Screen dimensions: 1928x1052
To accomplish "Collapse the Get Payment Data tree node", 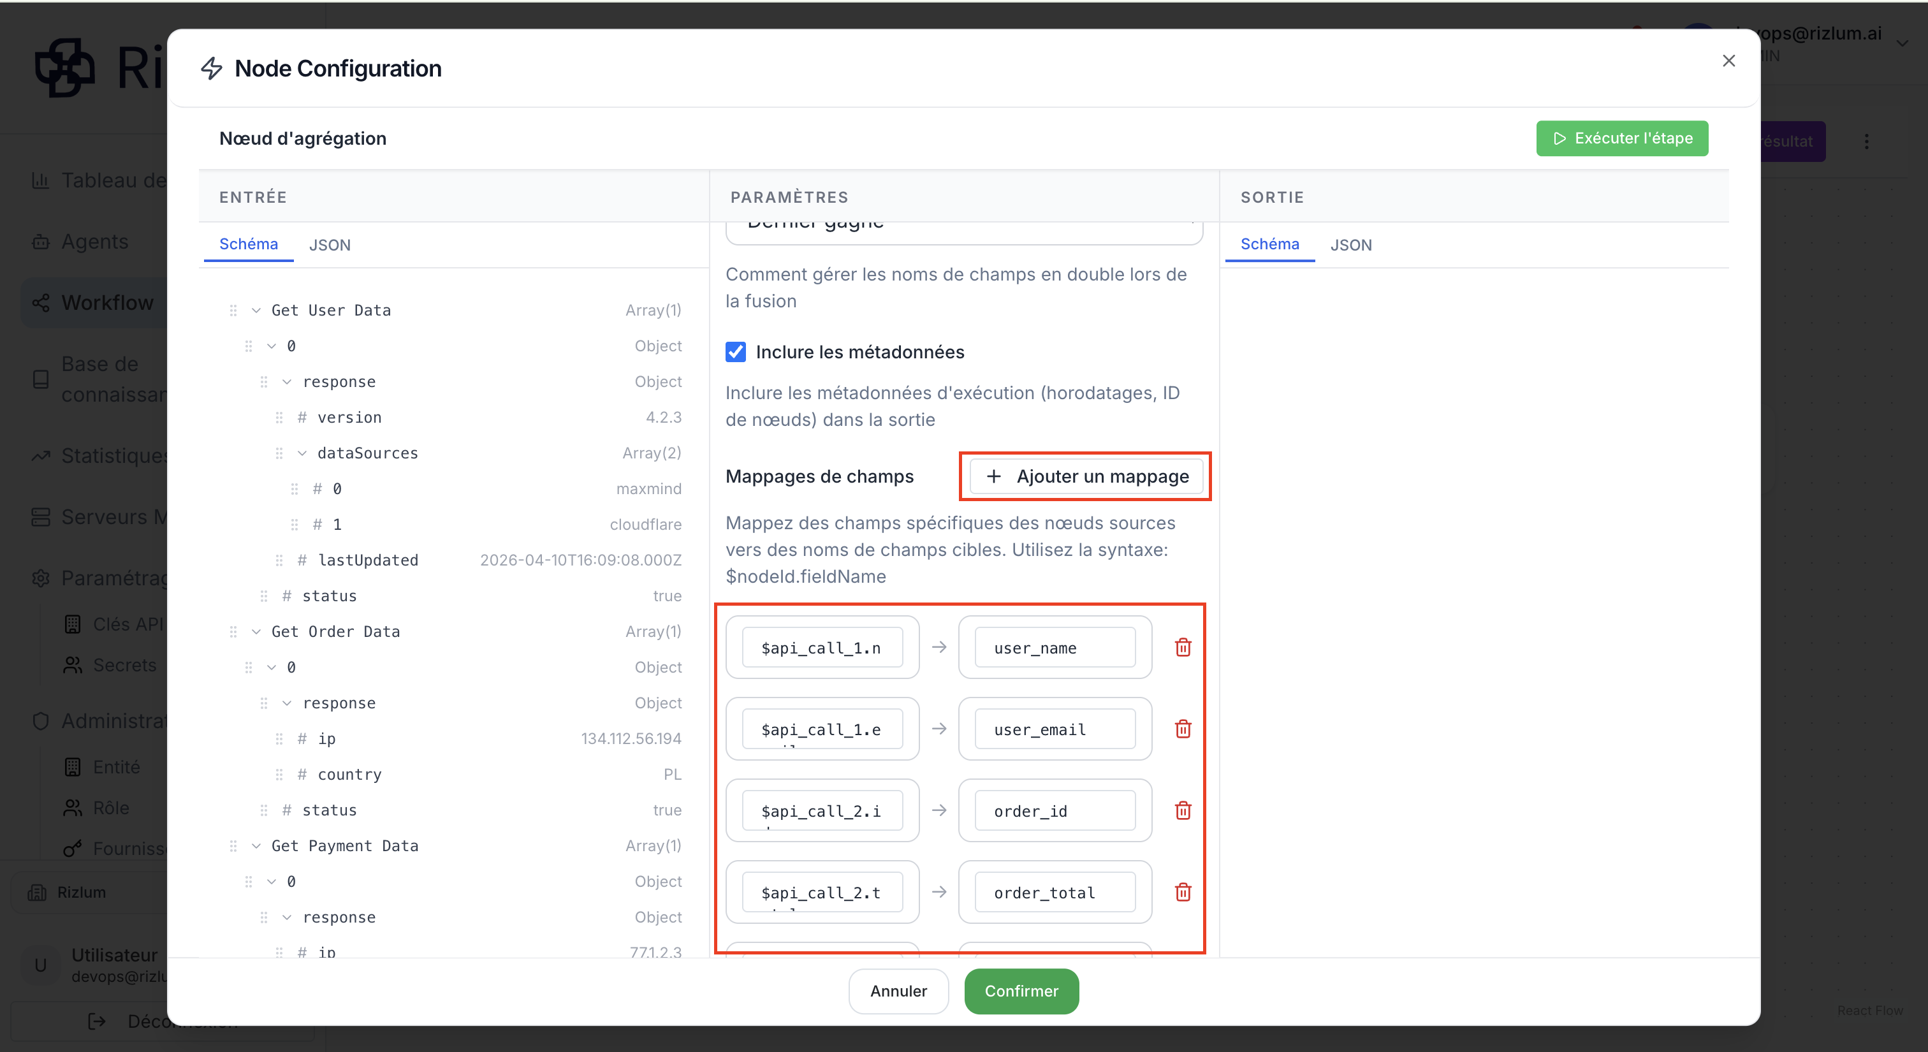I will (x=256, y=845).
